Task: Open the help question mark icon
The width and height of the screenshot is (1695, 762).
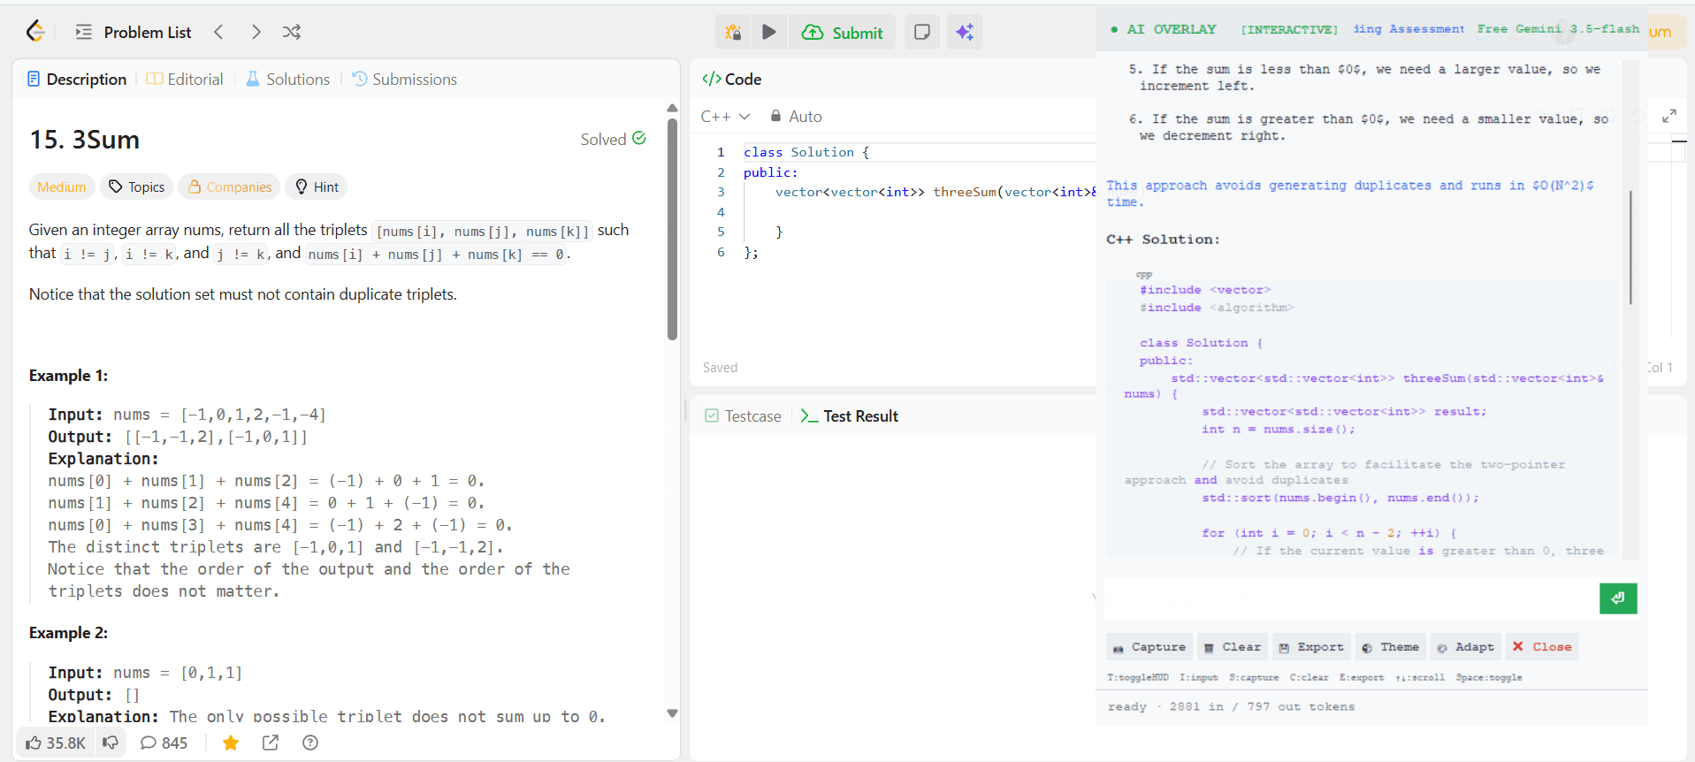Action: (x=310, y=743)
